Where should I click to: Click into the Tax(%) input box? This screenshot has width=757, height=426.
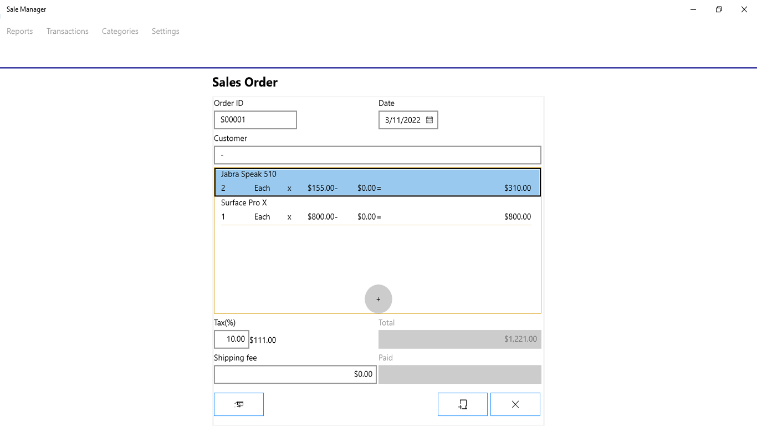coord(232,339)
